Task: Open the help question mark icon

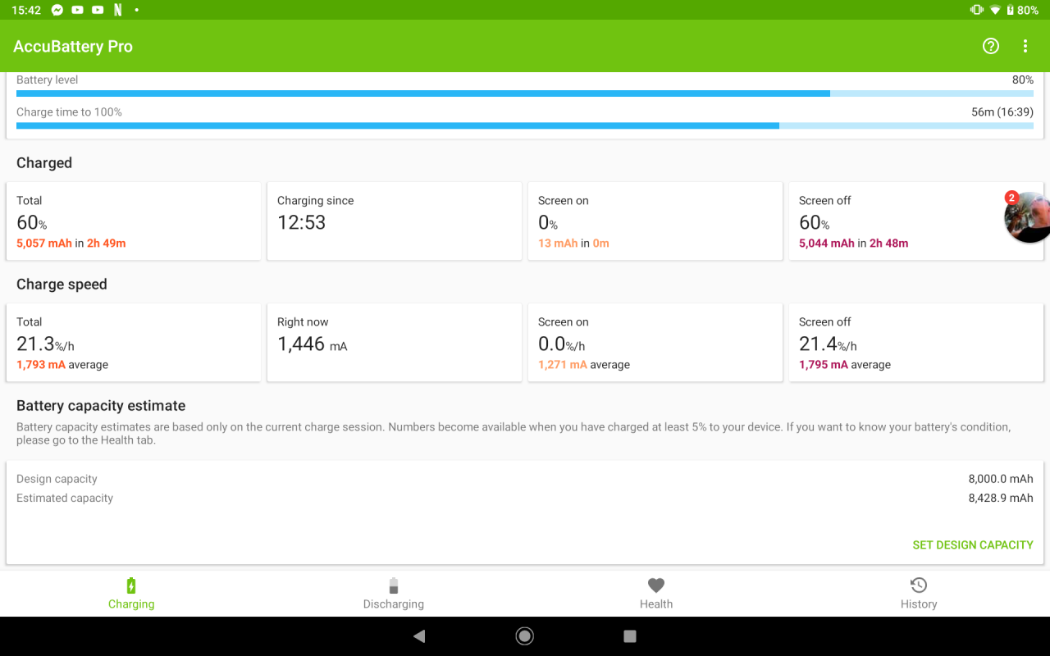Action: pos(991,46)
